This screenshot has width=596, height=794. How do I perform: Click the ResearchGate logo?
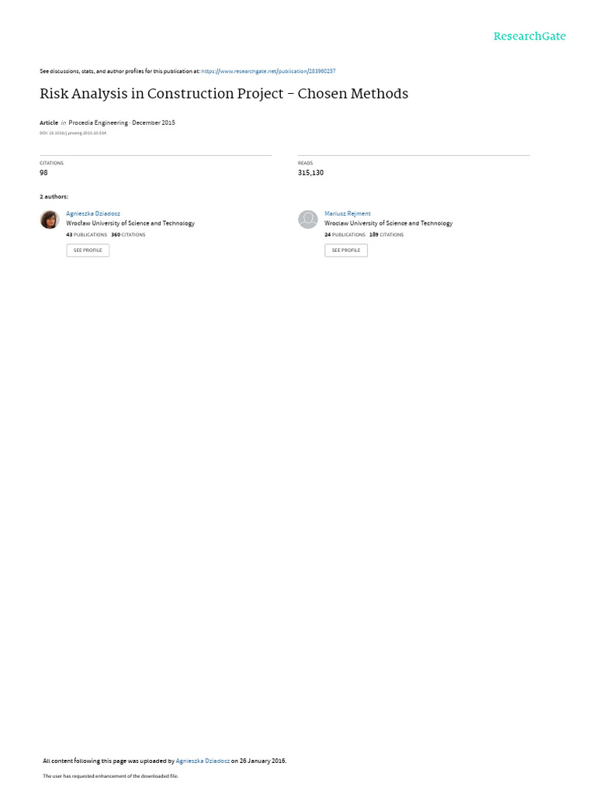529,36
